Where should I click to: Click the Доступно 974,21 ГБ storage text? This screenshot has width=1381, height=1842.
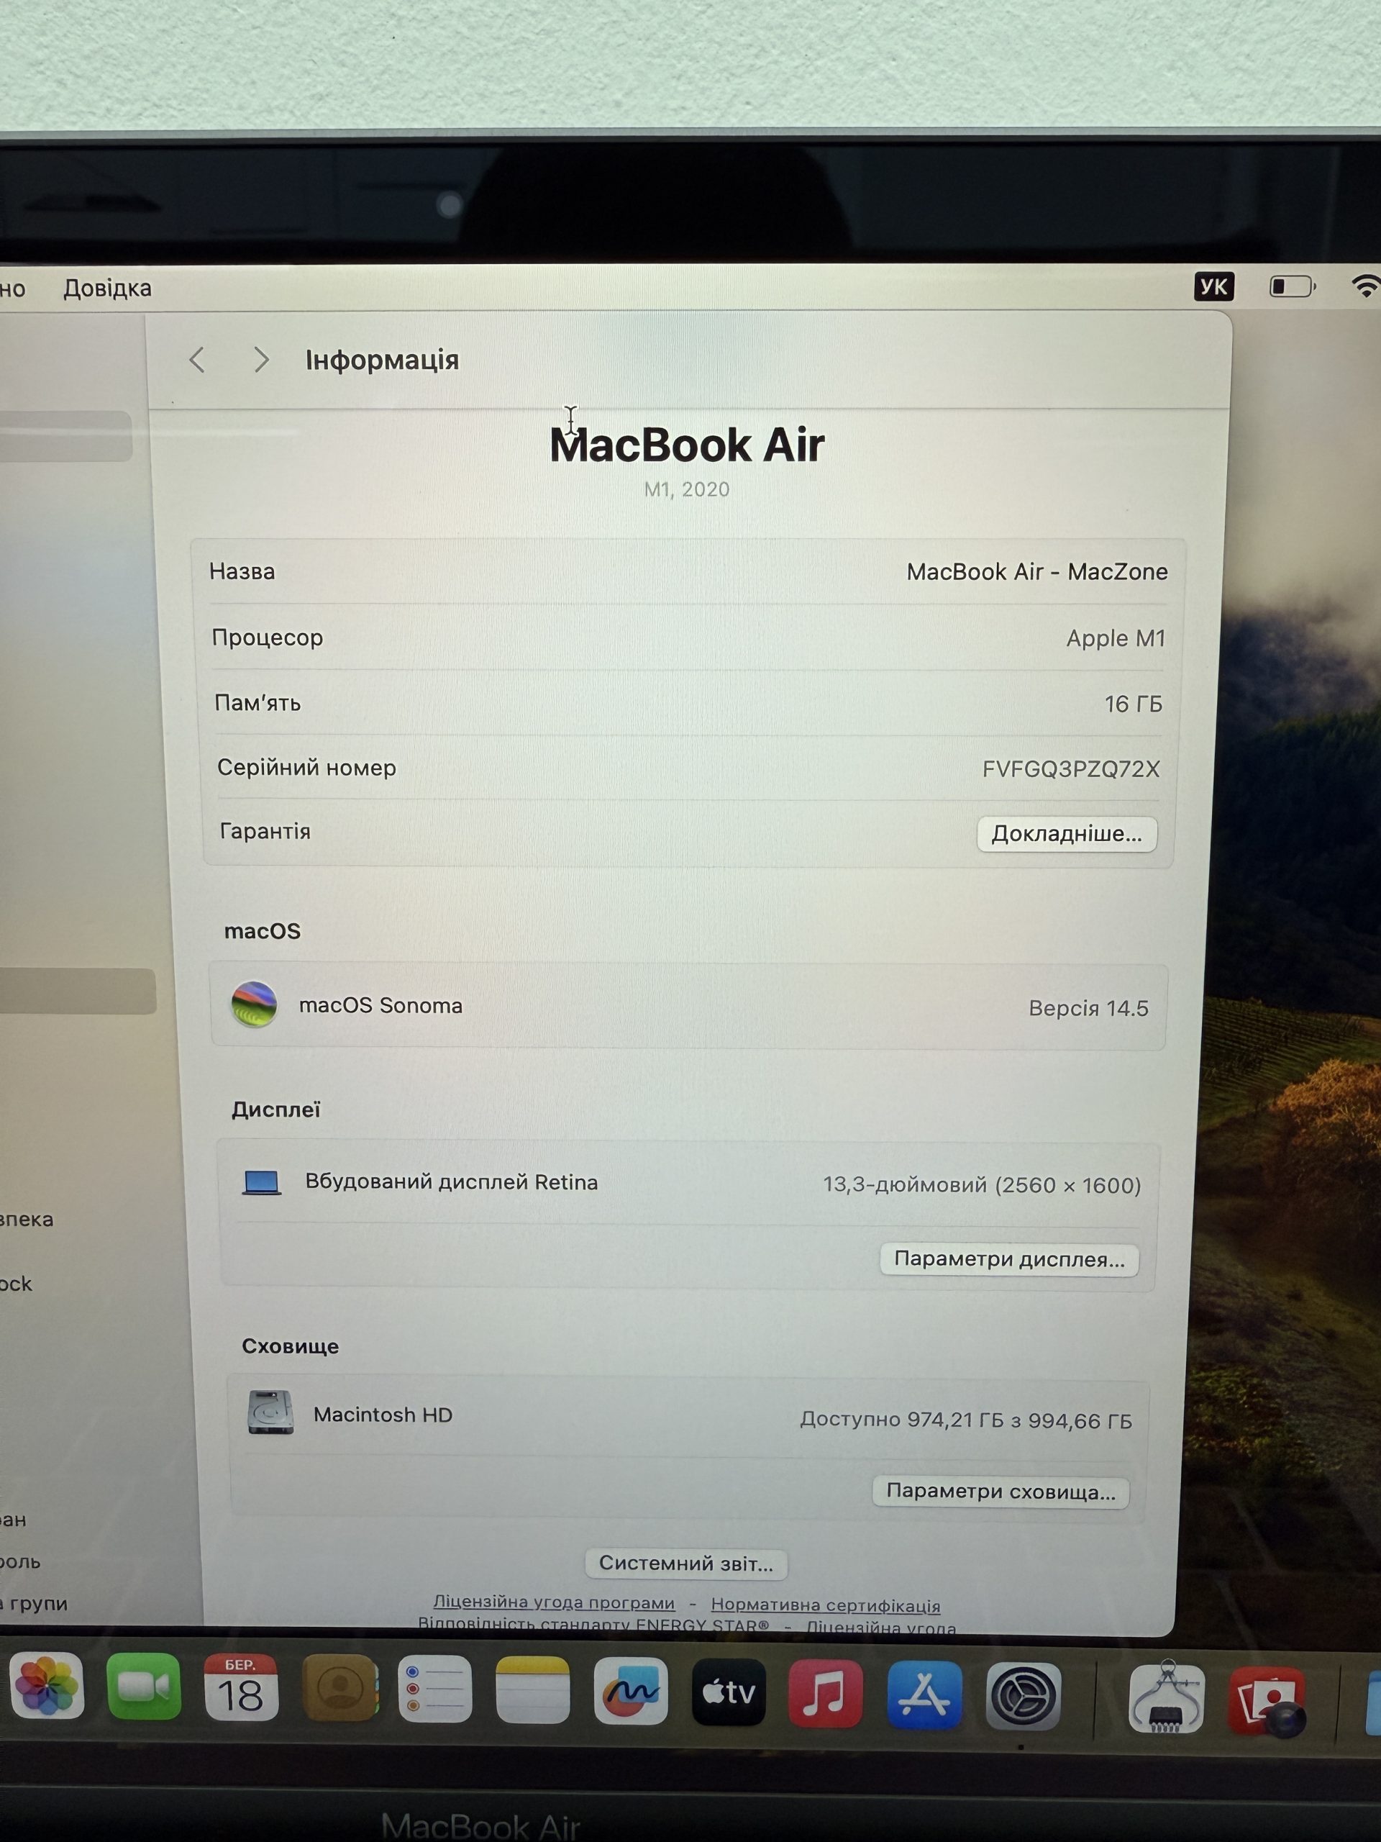point(965,1419)
